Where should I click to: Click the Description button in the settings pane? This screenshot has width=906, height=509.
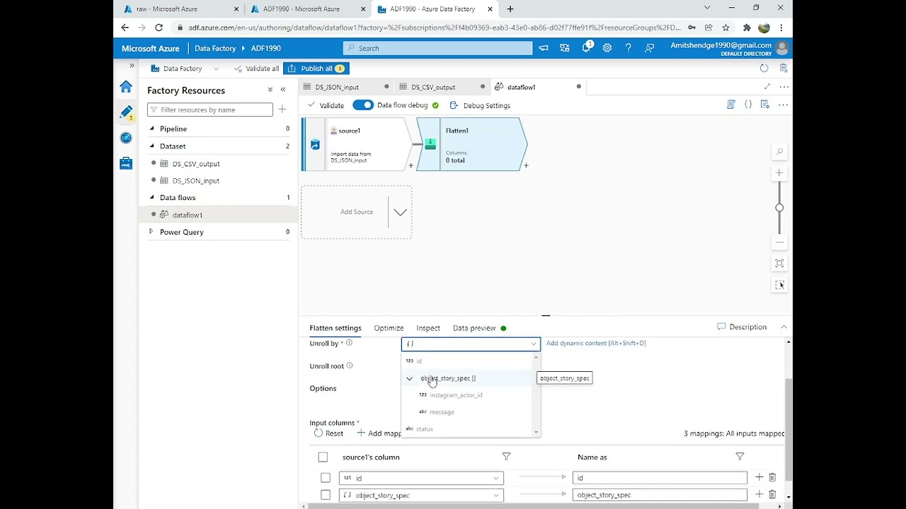pos(742,327)
